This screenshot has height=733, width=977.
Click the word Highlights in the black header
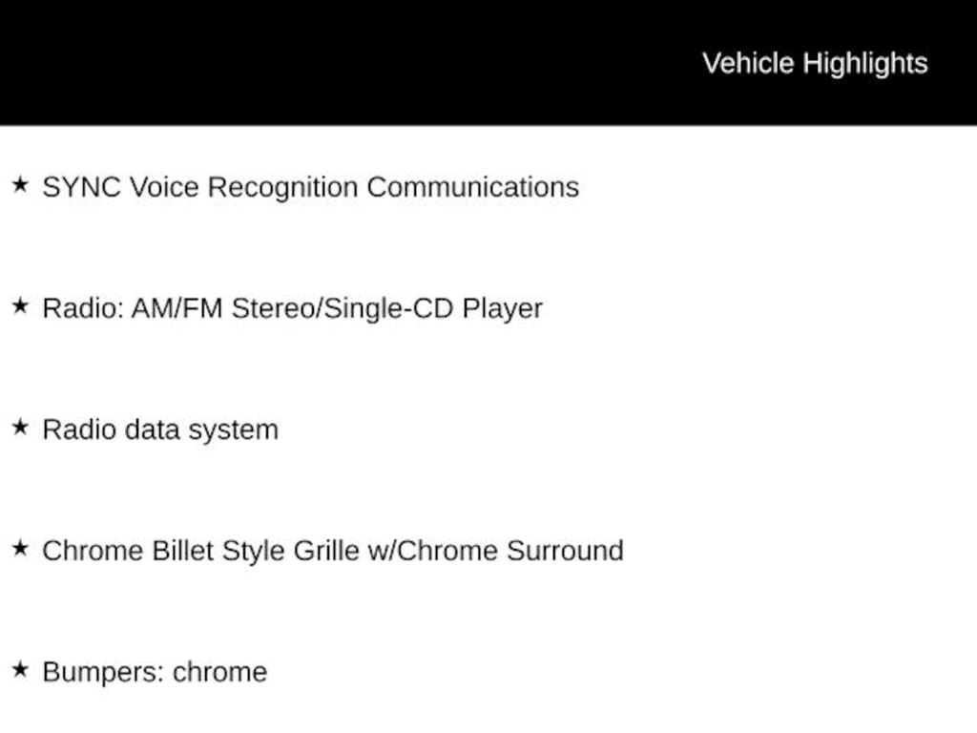click(x=865, y=63)
